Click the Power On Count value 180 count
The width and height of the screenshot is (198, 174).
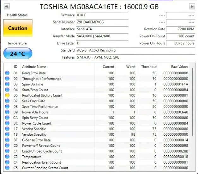(181, 36)
